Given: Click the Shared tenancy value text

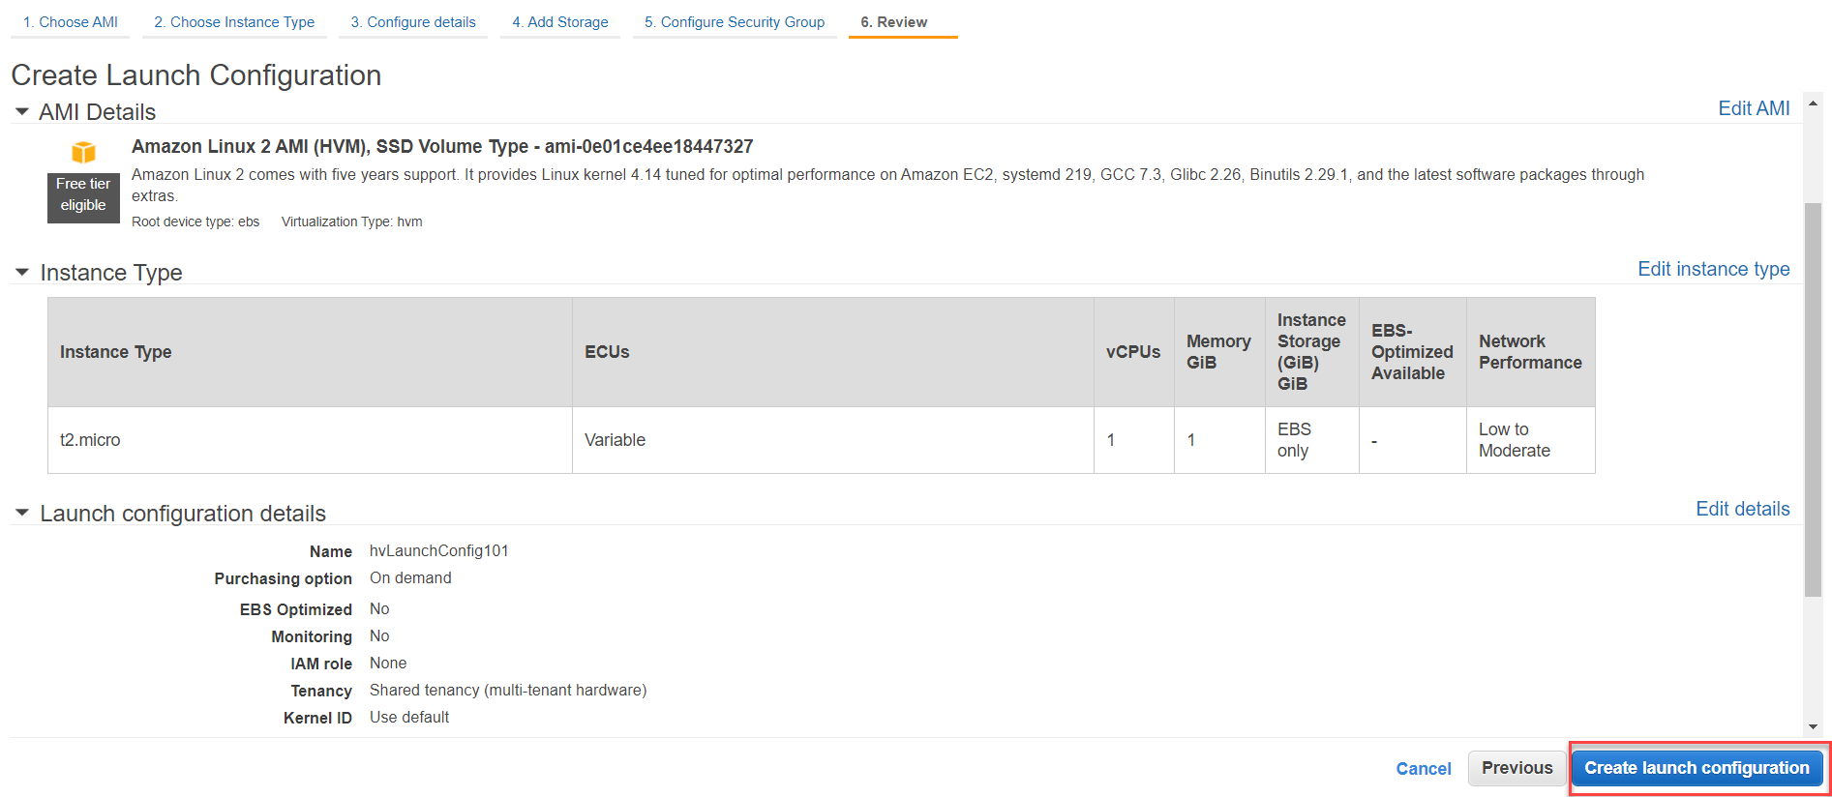Looking at the screenshot, I should (508, 690).
